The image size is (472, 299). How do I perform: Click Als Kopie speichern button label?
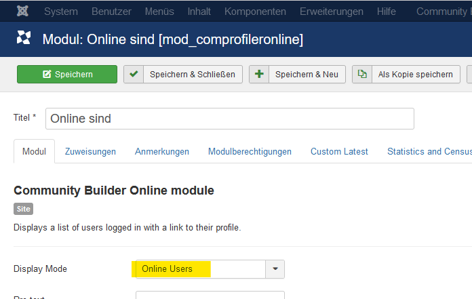[416, 75]
